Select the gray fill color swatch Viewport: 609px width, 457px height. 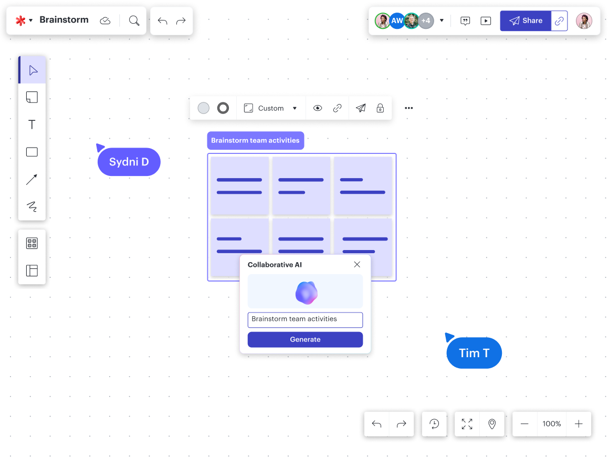click(x=204, y=108)
